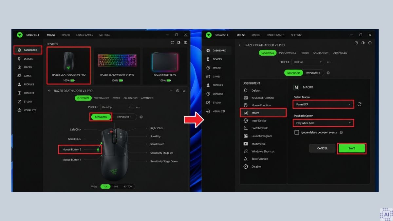Screen dimensions: 393x221
Task: Switch to Performance tab in right window
Action: pyautogui.click(x=288, y=53)
